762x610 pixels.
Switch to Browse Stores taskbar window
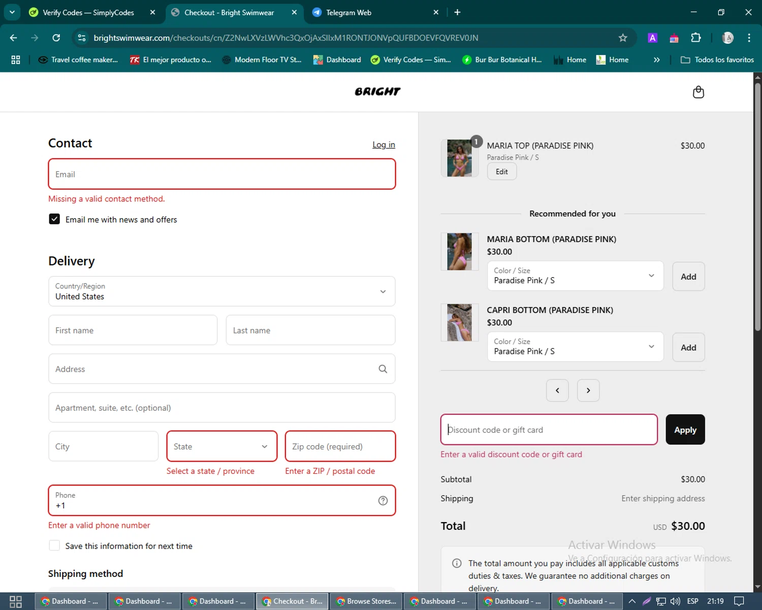click(x=366, y=601)
